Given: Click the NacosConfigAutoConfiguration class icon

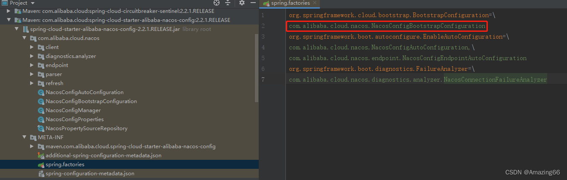Looking at the screenshot, I should coord(41,92).
